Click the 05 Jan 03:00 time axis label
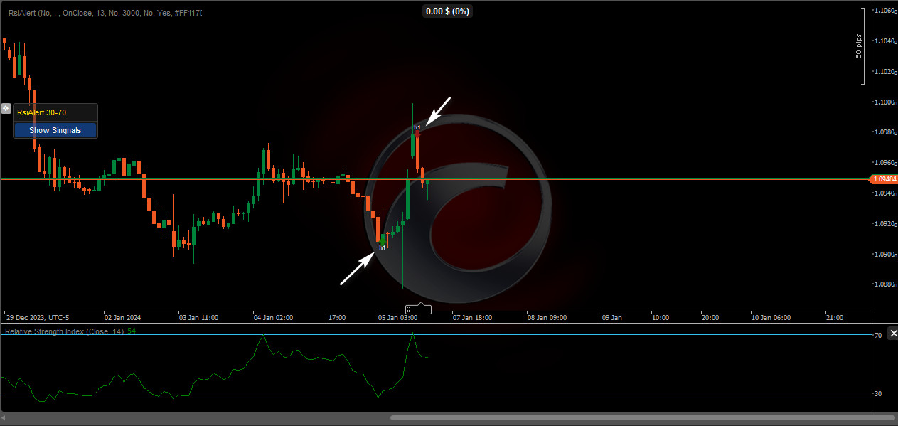This screenshot has height=426, width=898. [x=397, y=318]
